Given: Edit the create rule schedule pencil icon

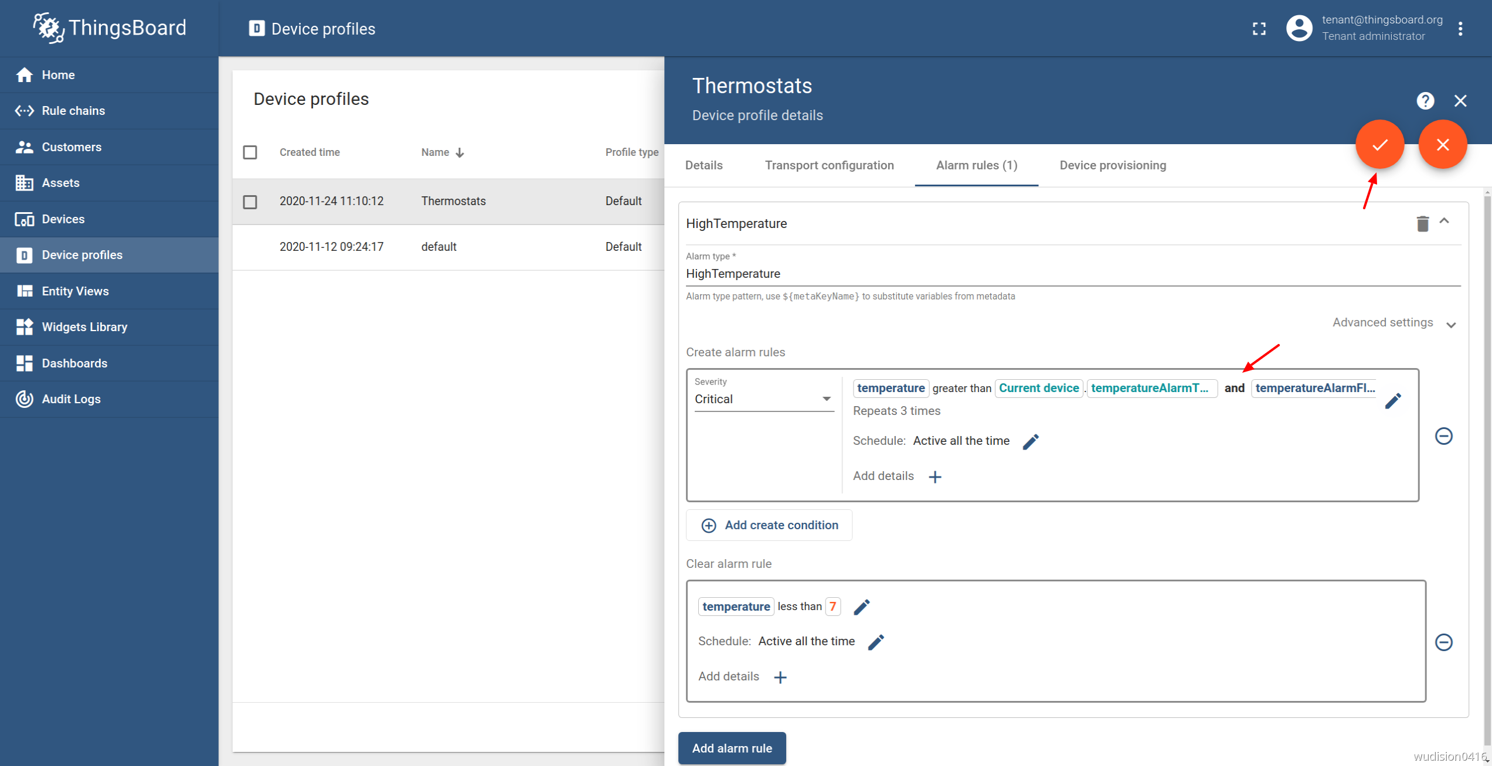Looking at the screenshot, I should point(1031,442).
